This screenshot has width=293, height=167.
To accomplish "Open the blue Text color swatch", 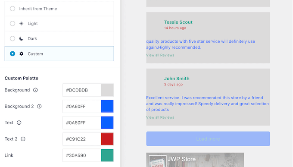I will tap(107, 123).
